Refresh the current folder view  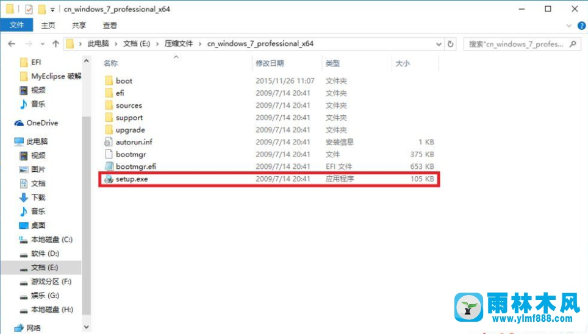pyautogui.click(x=450, y=44)
